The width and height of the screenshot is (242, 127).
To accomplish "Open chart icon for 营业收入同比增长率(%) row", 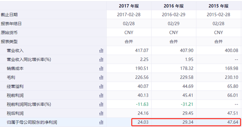I will (x=101, y=60).
